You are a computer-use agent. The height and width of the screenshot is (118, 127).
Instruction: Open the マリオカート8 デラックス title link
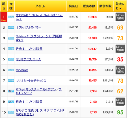(31, 81)
